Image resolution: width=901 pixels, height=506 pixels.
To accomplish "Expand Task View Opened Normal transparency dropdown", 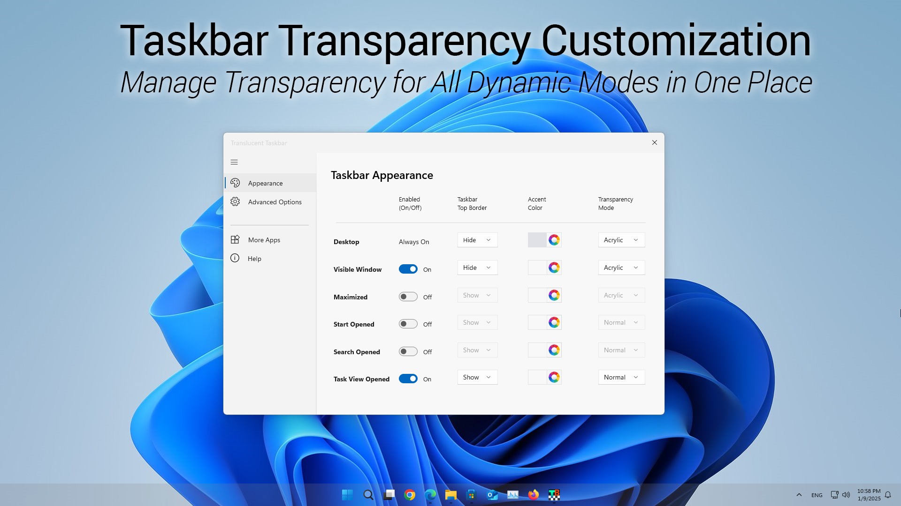I will [621, 377].
